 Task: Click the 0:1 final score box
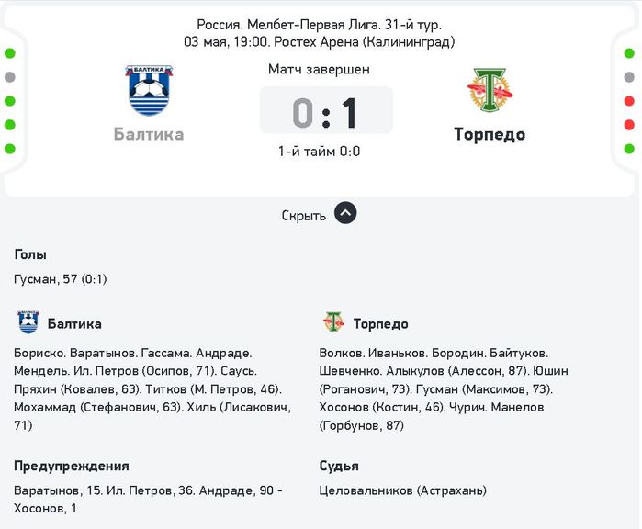(326, 110)
